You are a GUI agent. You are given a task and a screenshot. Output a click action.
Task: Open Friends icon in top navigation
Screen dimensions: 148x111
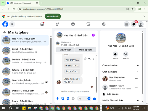57,24
